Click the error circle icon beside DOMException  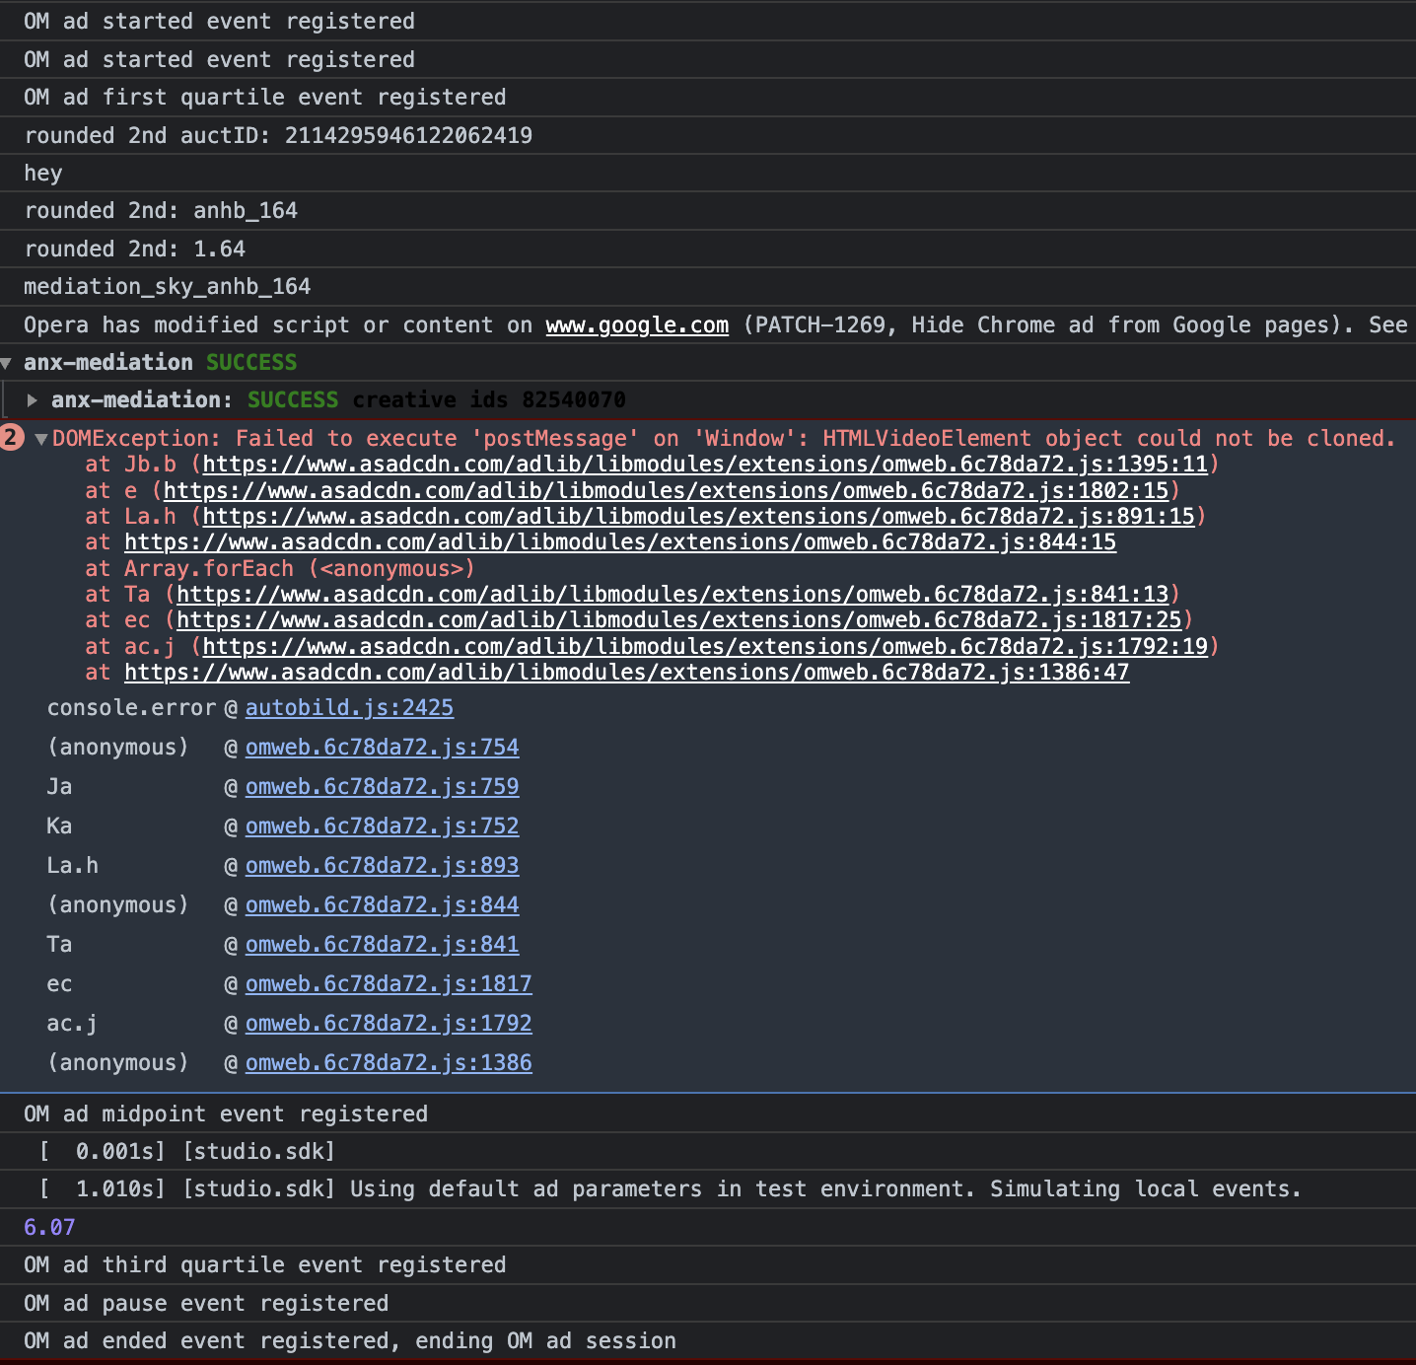(x=11, y=436)
